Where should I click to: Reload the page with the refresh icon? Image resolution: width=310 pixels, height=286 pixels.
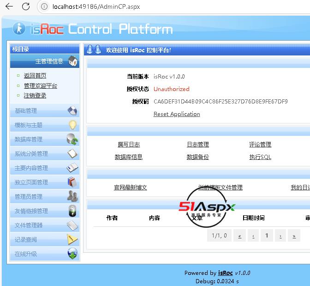(26, 6)
